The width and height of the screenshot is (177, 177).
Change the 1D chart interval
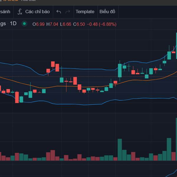13,24
